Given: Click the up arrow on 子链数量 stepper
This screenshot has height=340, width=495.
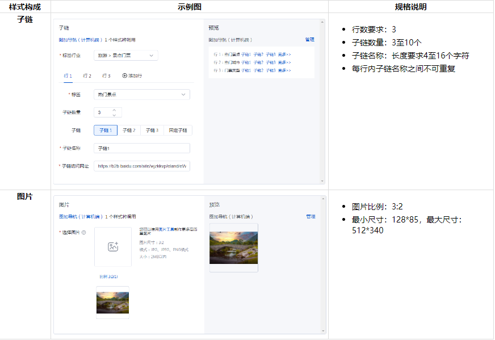Looking at the screenshot, I should 114,110.
